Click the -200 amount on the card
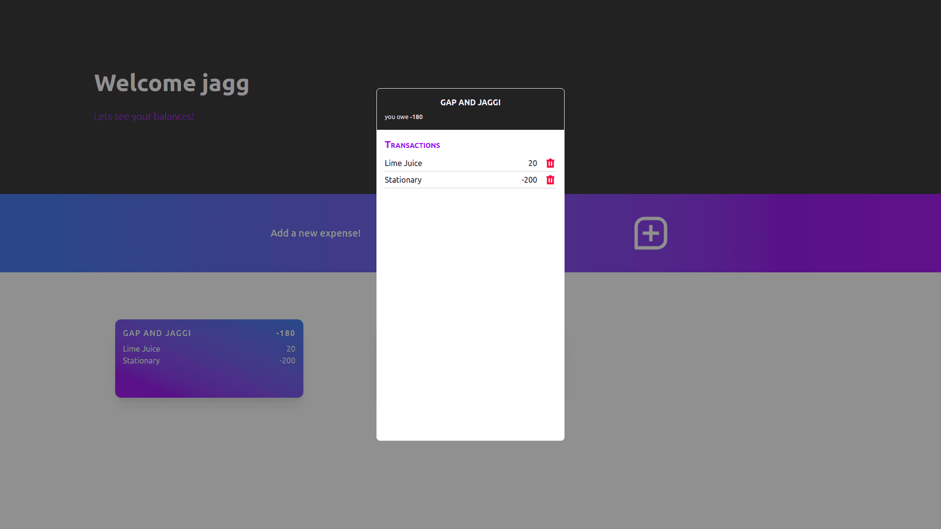The height and width of the screenshot is (529, 941). 287,361
